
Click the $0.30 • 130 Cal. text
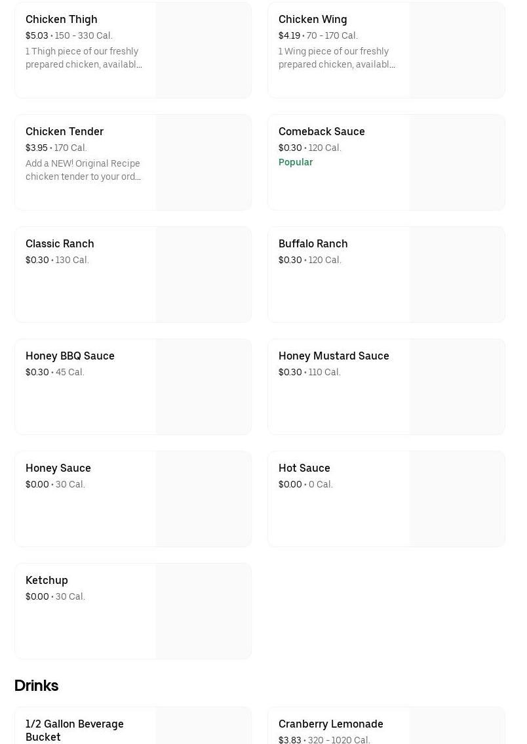click(57, 260)
